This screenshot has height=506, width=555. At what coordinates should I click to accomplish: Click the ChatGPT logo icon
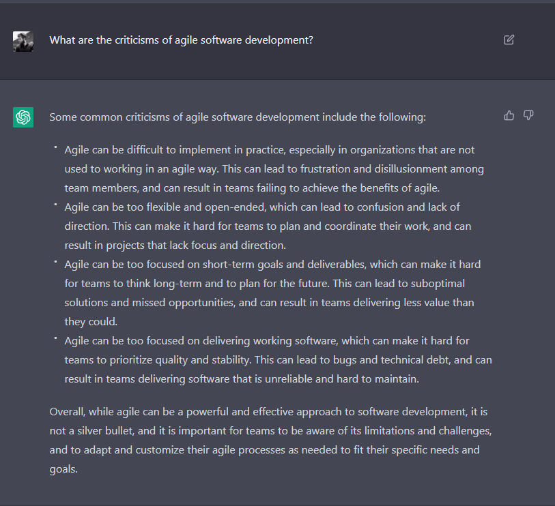[23, 117]
